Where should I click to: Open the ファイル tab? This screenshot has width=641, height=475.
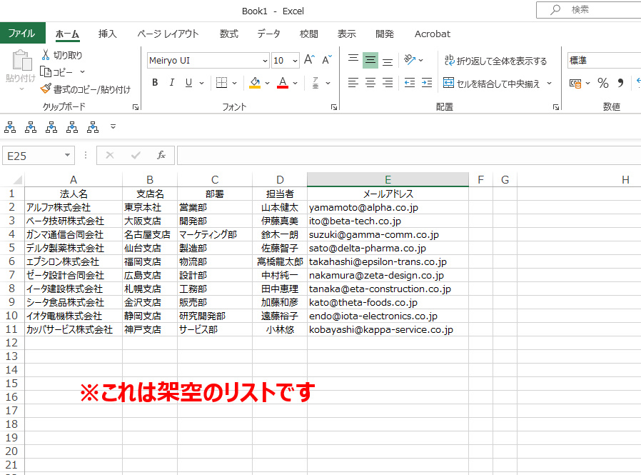click(22, 33)
